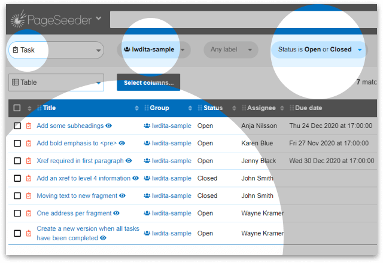383x263 pixels.
Task: Toggle the select-all checkbox in table header
Action: (17, 108)
